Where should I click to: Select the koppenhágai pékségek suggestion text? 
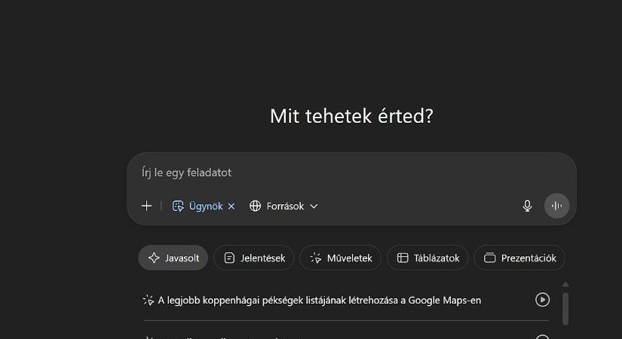click(x=320, y=300)
